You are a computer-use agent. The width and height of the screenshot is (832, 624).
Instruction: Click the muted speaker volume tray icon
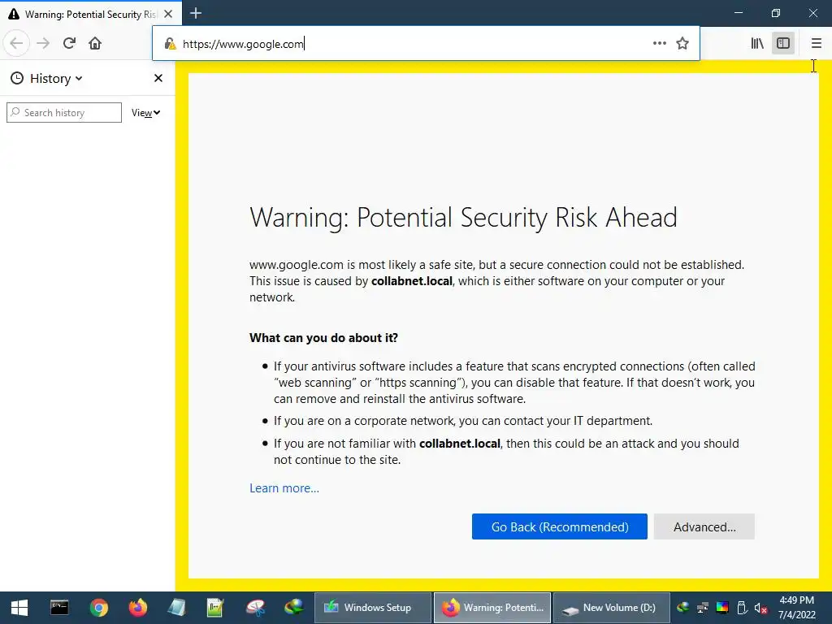tap(760, 608)
